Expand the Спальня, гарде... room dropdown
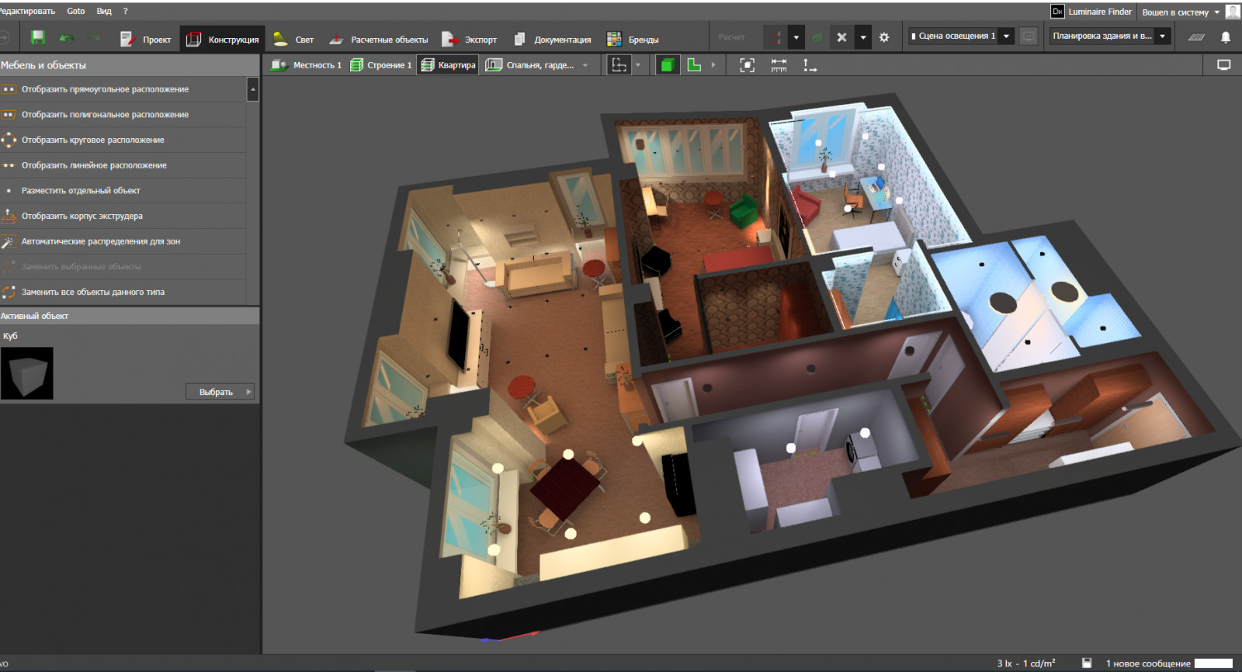 pos(585,65)
